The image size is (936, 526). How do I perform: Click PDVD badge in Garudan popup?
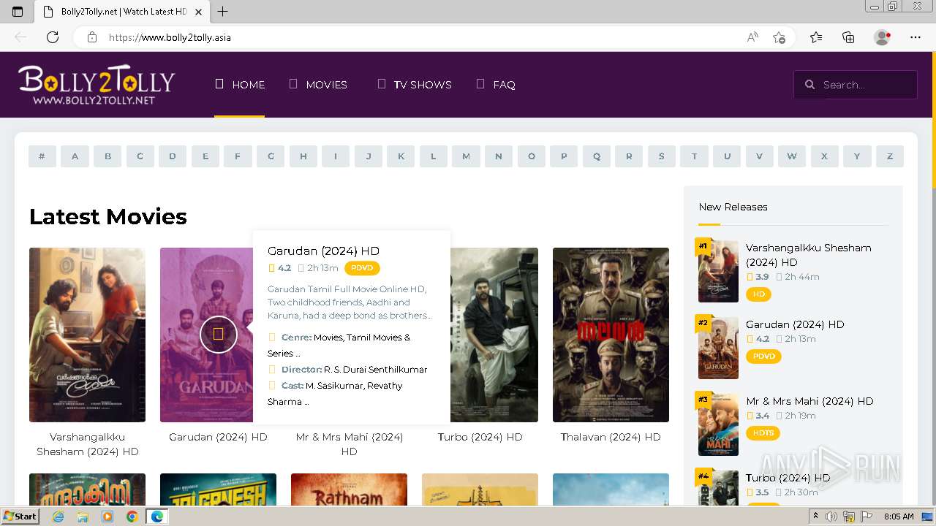362,268
